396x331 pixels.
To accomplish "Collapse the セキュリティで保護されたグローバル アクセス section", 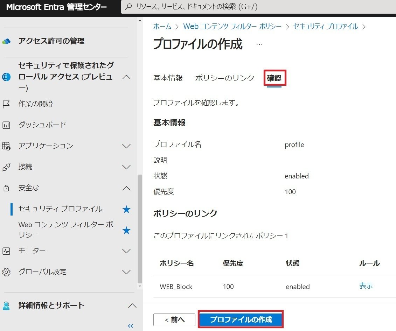I will point(126,77).
